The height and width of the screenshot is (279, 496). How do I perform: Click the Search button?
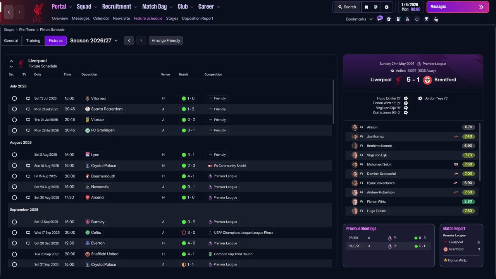(x=347, y=7)
